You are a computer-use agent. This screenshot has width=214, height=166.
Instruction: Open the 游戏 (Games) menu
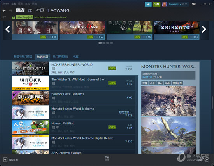pyautogui.click(x=28, y=3)
